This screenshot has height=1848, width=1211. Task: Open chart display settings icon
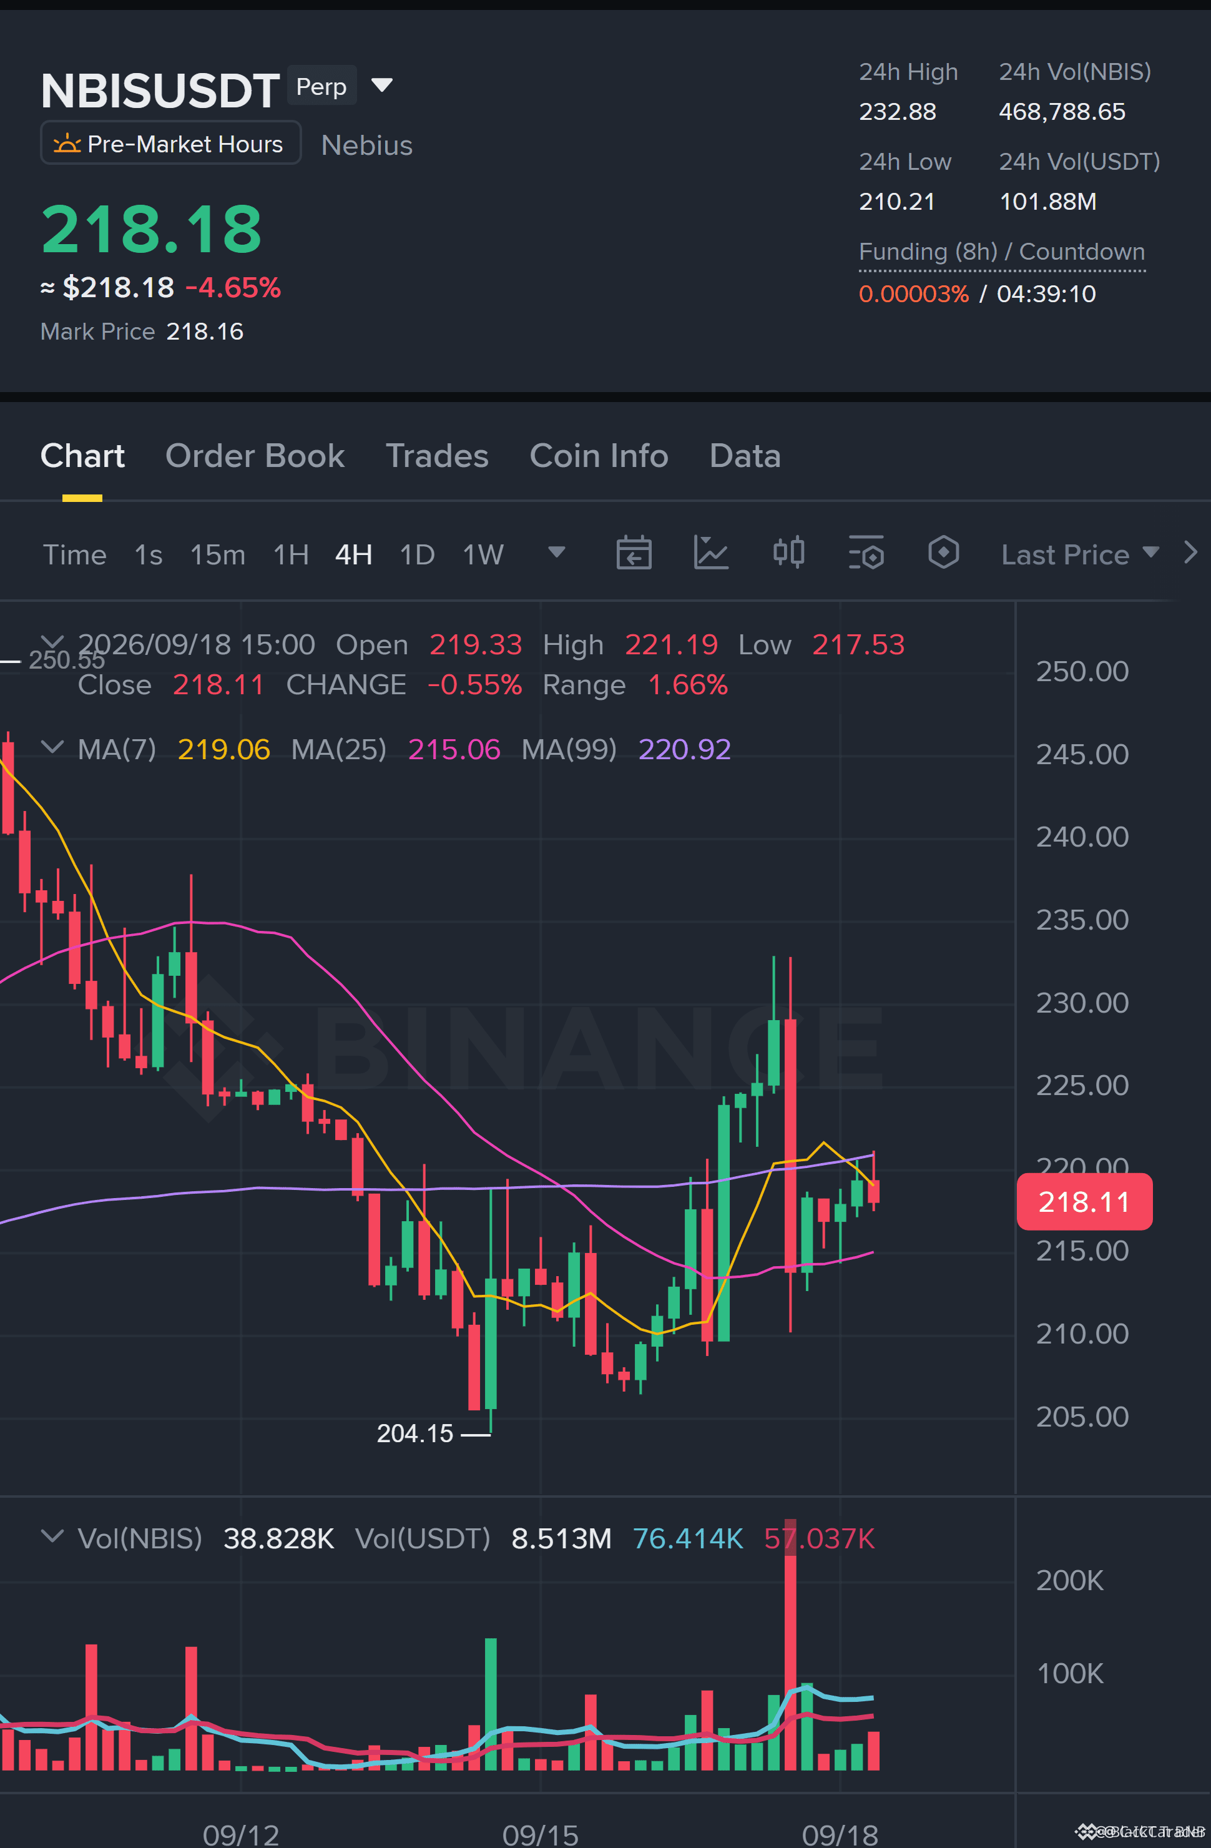tap(866, 553)
